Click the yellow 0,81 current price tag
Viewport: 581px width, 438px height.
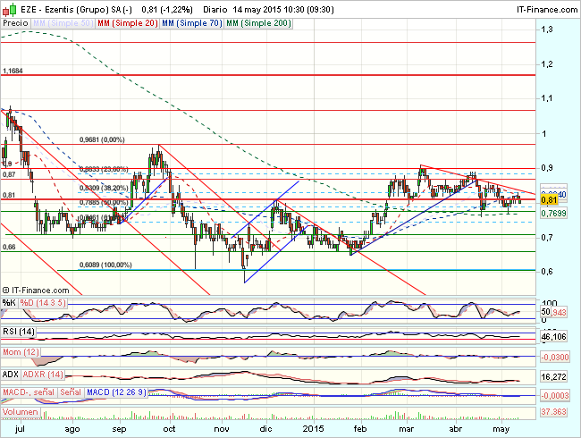click(x=549, y=200)
